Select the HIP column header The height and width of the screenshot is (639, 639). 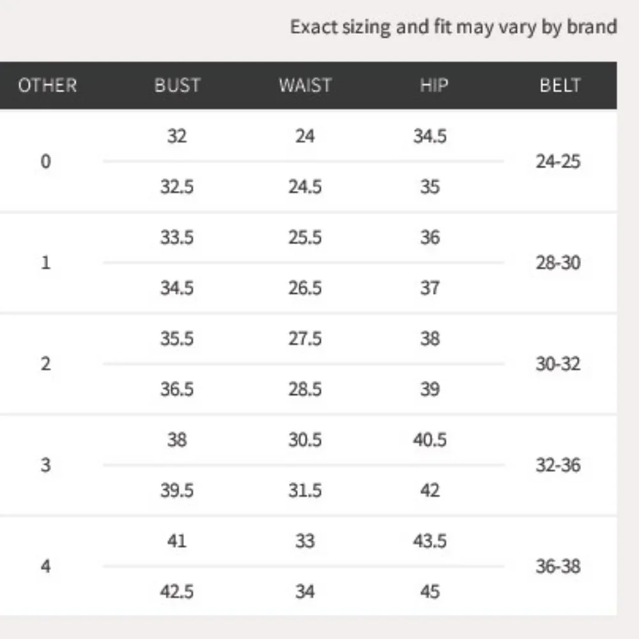pos(434,86)
